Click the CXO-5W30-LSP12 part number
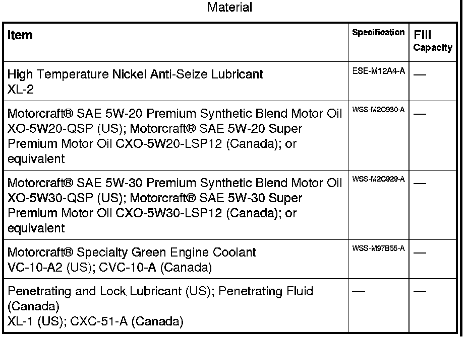This screenshot has width=468, height=337. (x=162, y=213)
